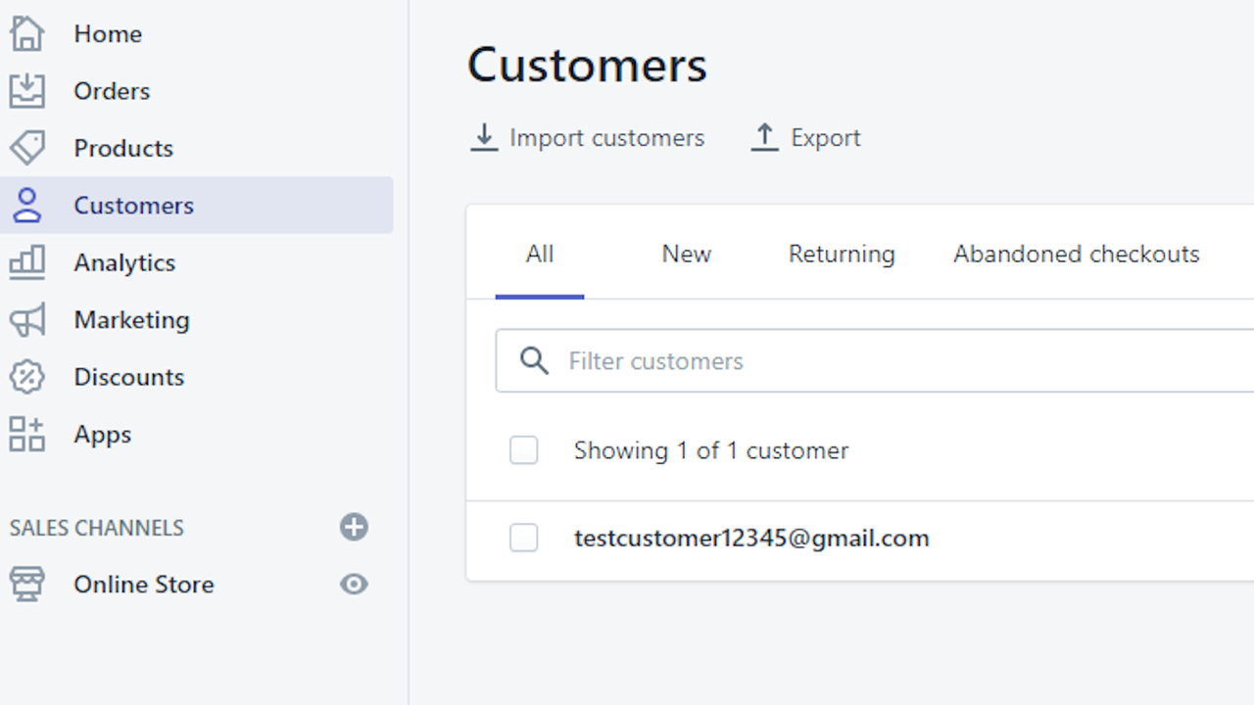Check the select all customers checkbox
This screenshot has height=705, width=1254.
click(524, 449)
